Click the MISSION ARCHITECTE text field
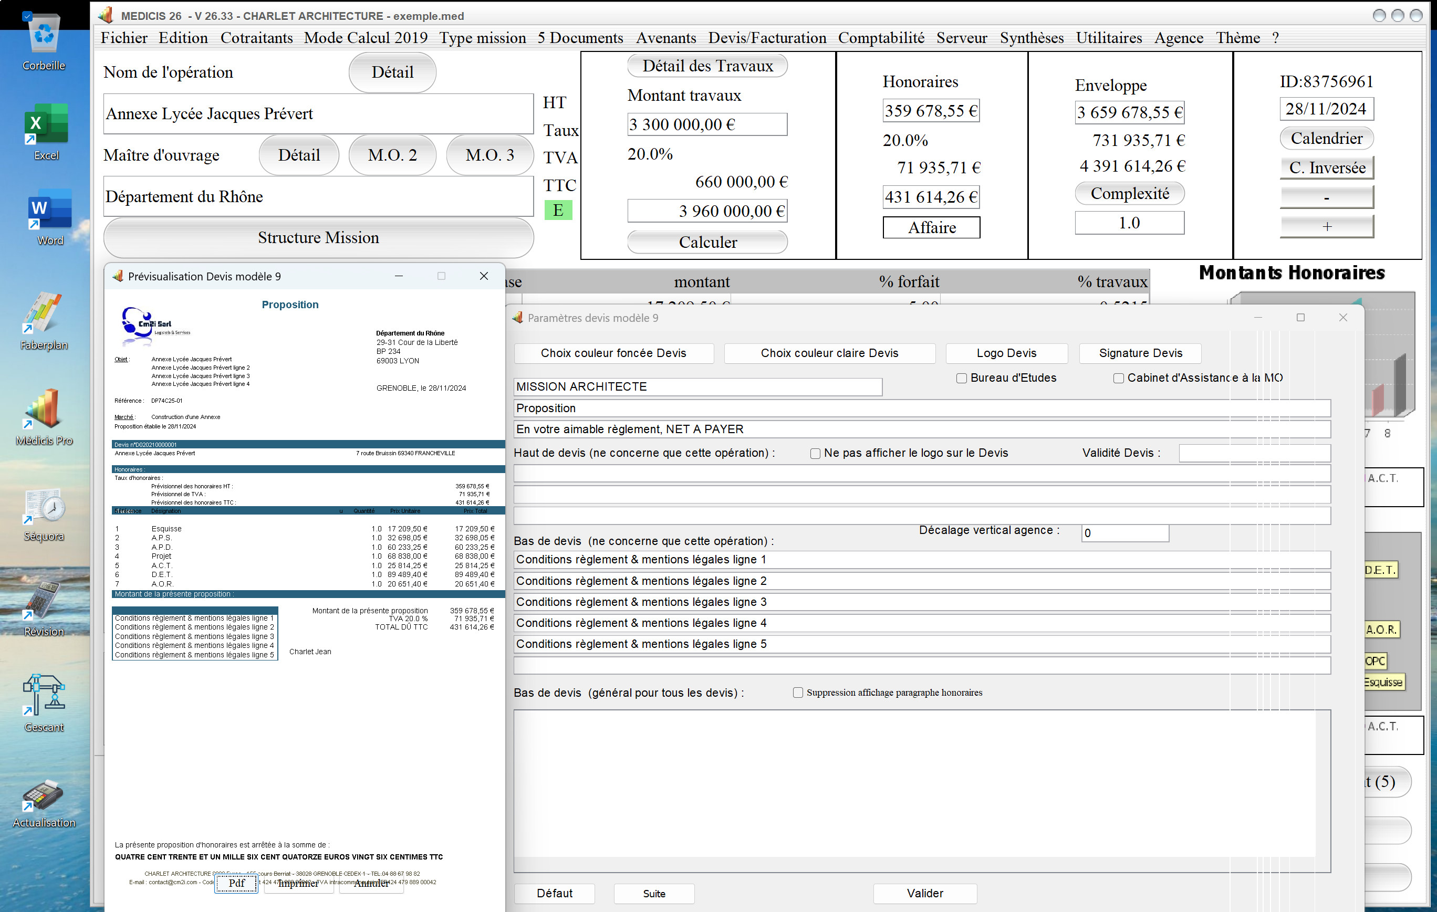 (697, 386)
